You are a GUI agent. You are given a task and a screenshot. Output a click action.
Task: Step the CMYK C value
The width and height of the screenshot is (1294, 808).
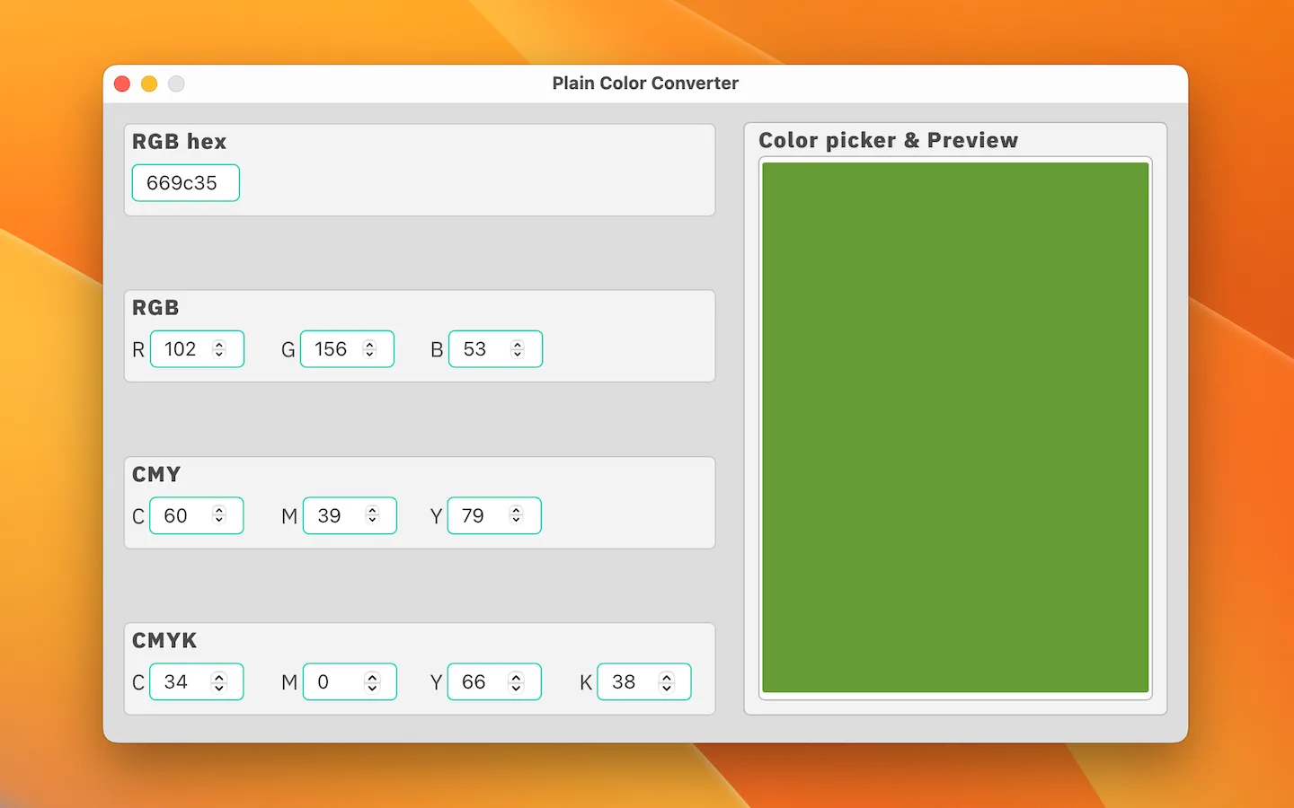tap(218, 681)
